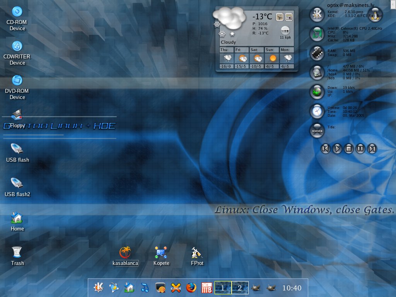Viewport: 396px width, 297px height.
Task: Launch the X-Chat icon in panel
Action: coord(176,287)
